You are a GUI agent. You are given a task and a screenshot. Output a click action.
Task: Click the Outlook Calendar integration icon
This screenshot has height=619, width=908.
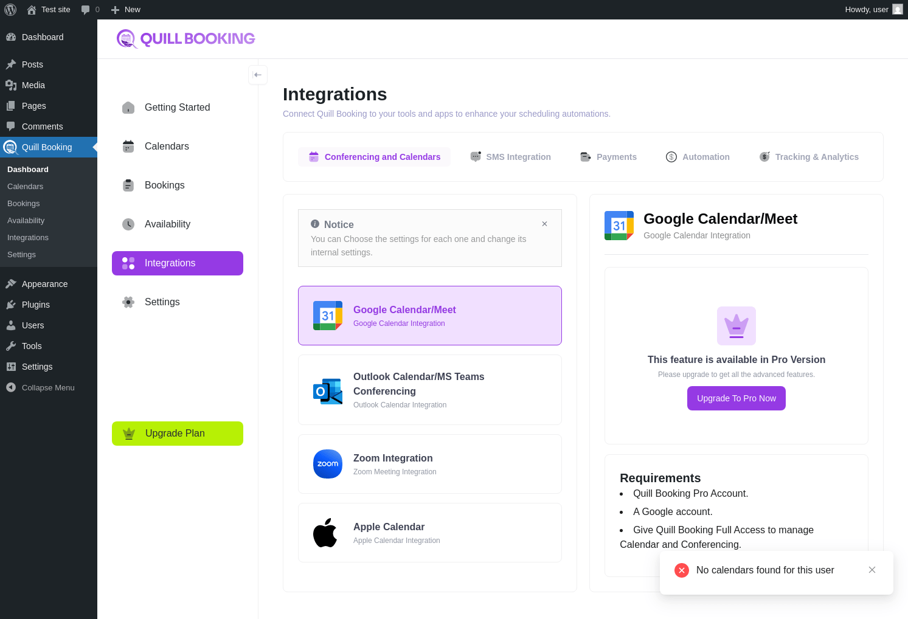point(328,391)
